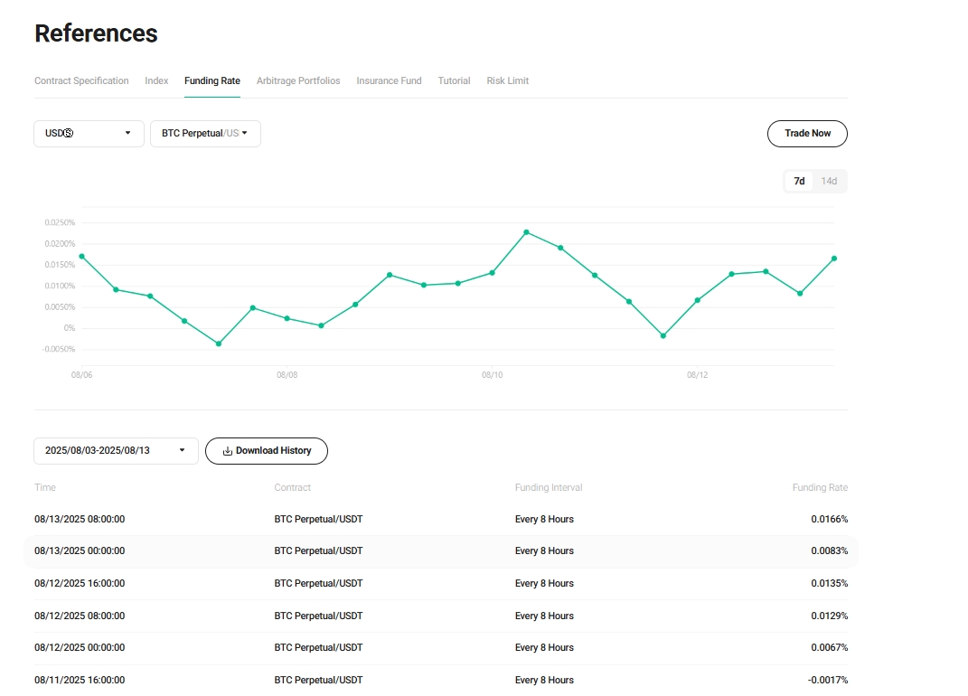The width and height of the screenshot is (968, 696).
Task: Open the Contract Specification tab
Action: tap(81, 81)
